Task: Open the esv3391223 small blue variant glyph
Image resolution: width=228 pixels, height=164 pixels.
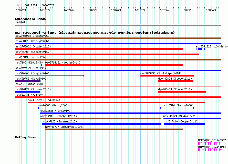Action: pyautogui.click(x=200, y=49)
